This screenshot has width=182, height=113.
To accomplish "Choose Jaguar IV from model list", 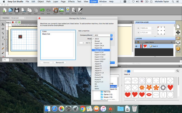I will point(101,68).
